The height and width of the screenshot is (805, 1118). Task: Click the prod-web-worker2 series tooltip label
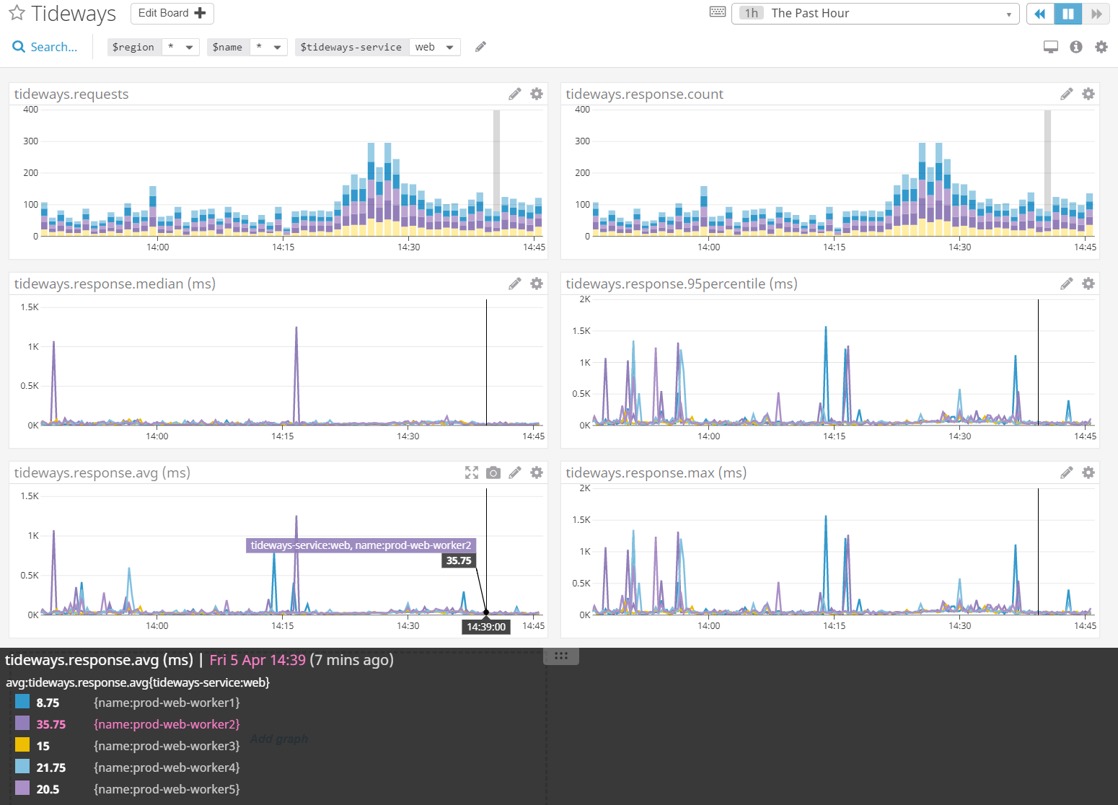click(x=361, y=545)
